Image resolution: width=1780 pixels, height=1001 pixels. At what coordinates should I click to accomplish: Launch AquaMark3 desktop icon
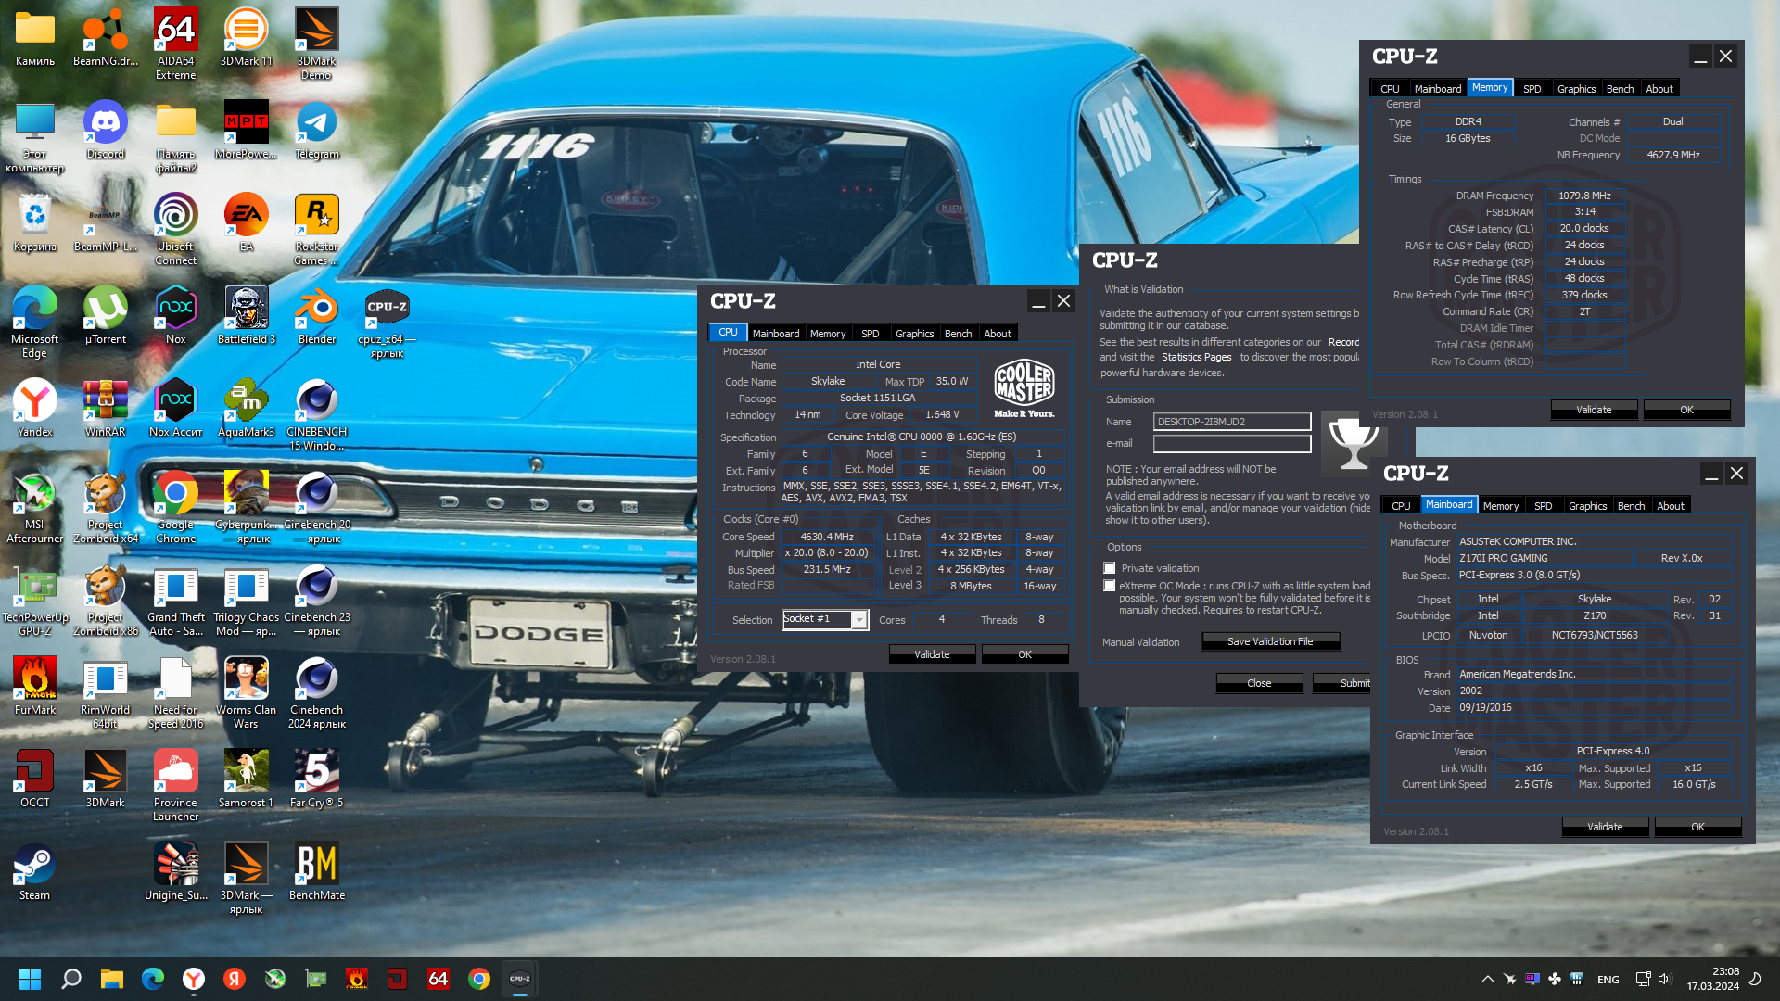(246, 408)
